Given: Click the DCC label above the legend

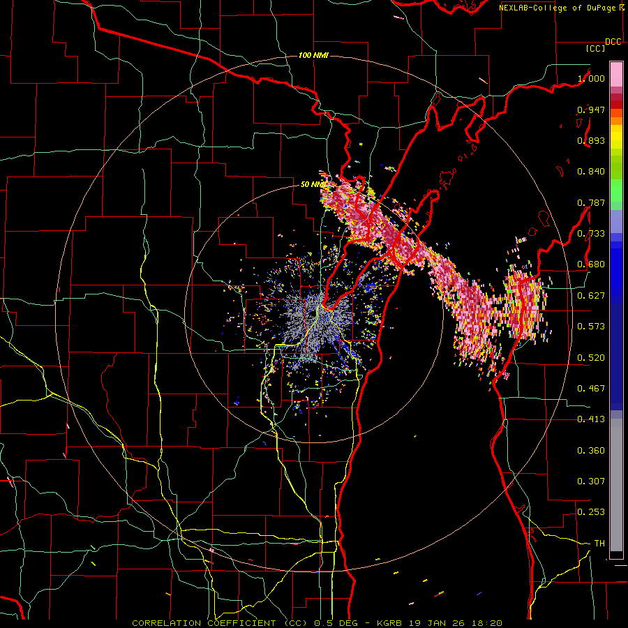Looking at the screenshot, I should (x=613, y=42).
